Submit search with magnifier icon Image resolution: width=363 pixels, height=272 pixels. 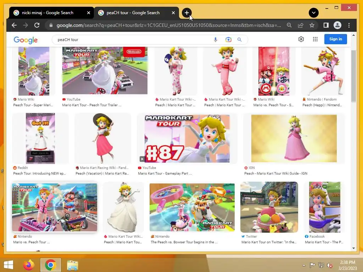239,40
